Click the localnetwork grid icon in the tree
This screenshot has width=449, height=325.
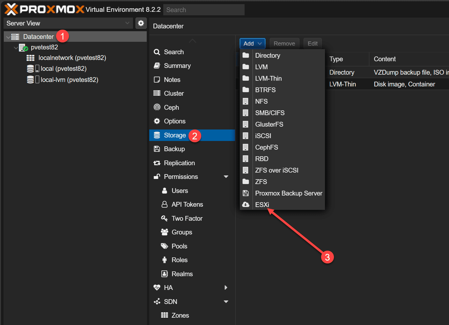[x=31, y=58]
